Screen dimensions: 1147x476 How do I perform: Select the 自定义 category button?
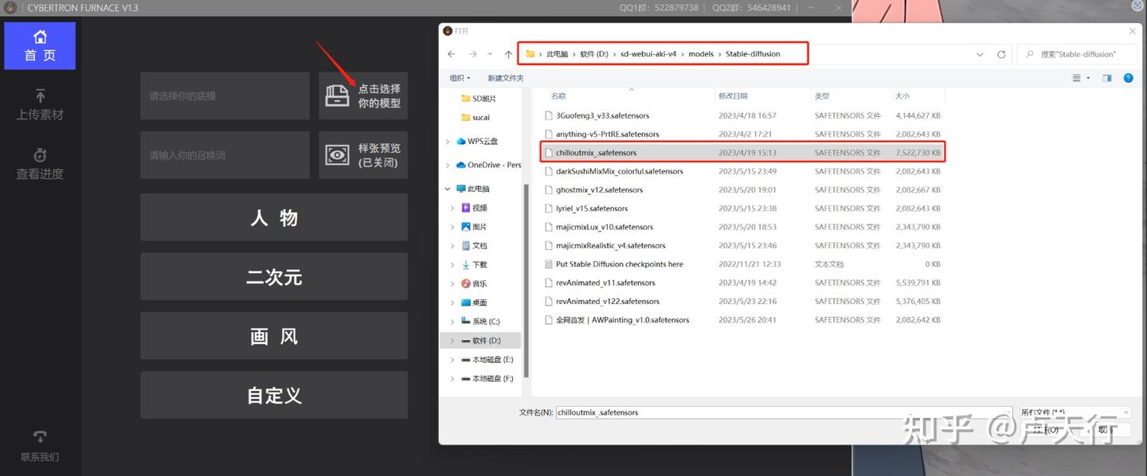(274, 395)
